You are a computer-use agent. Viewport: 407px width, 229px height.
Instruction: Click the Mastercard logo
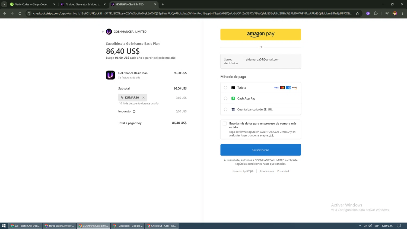pyautogui.click(x=282, y=88)
